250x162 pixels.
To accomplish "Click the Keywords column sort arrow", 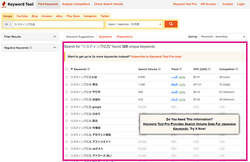I will (x=72, y=69).
